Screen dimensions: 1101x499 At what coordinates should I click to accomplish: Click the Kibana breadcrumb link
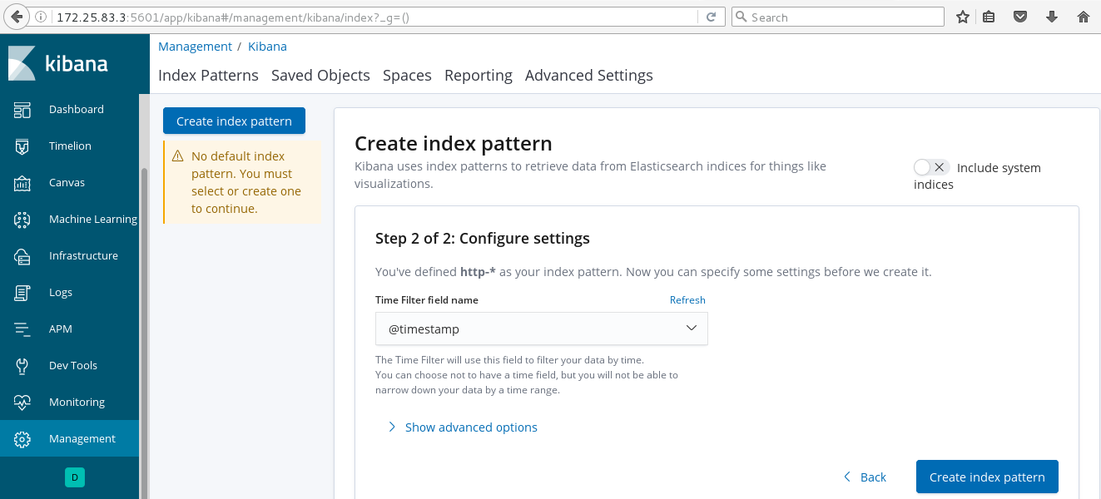pos(267,47)
